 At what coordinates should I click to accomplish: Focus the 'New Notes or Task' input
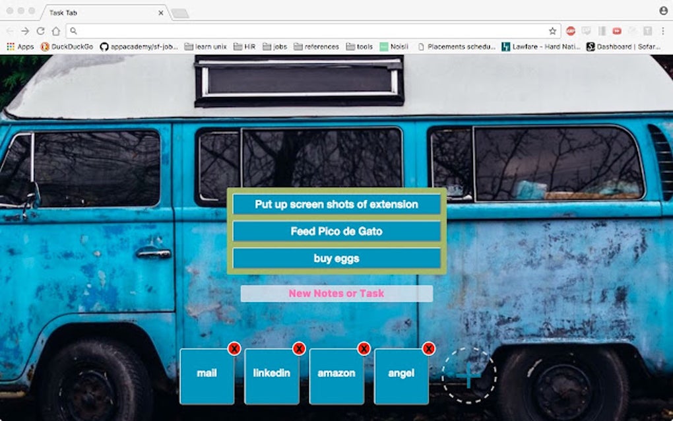[336, 294]
